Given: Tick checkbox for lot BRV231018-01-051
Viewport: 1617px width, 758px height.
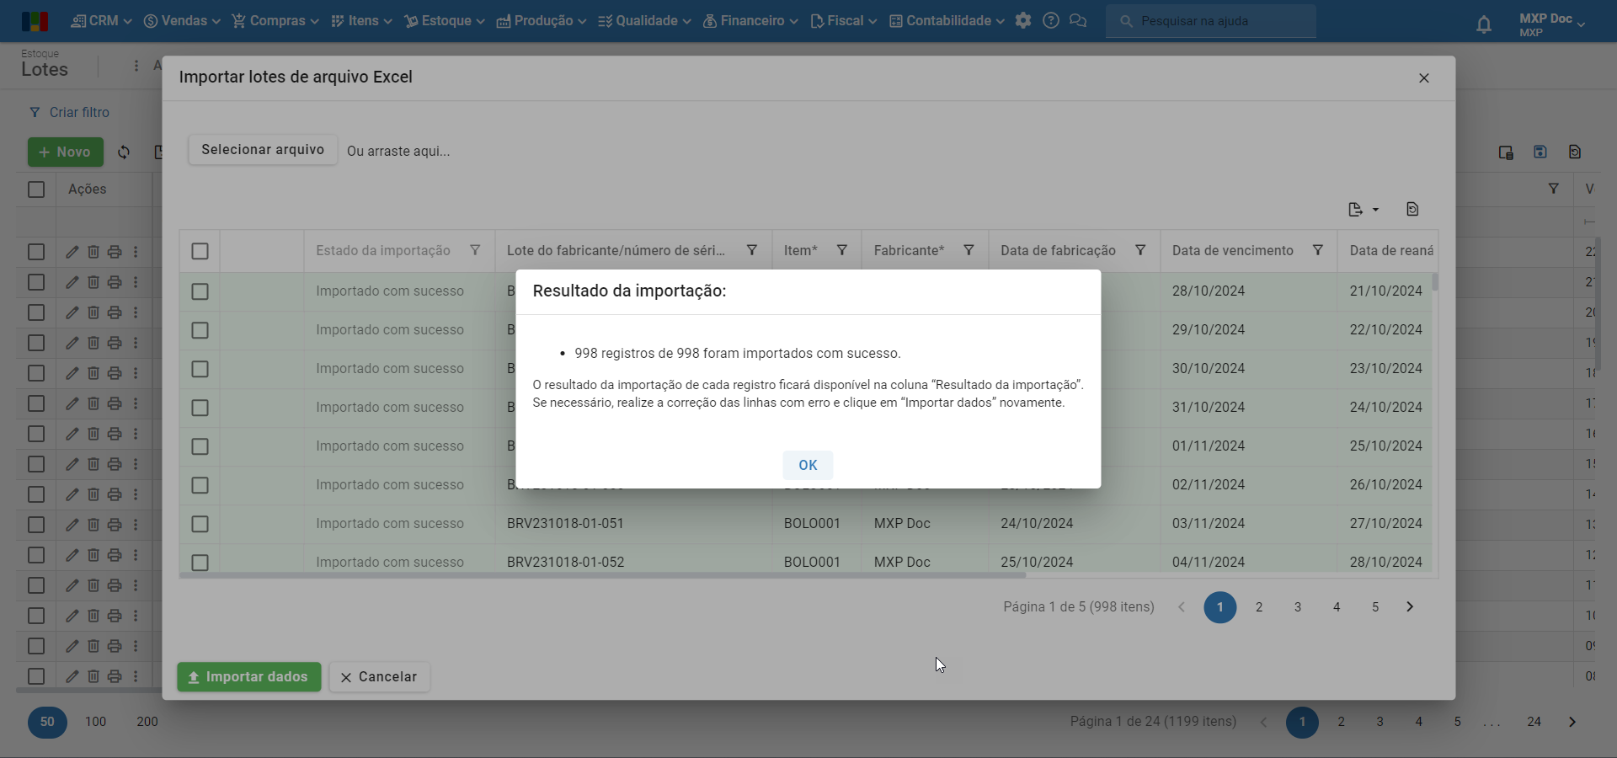Looking at the screenshot, I should click(200, 524).
